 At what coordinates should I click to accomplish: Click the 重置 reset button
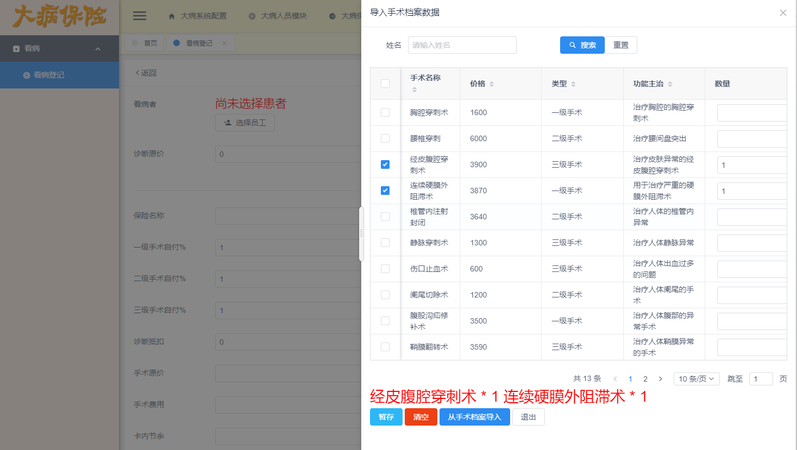point(621,45)
